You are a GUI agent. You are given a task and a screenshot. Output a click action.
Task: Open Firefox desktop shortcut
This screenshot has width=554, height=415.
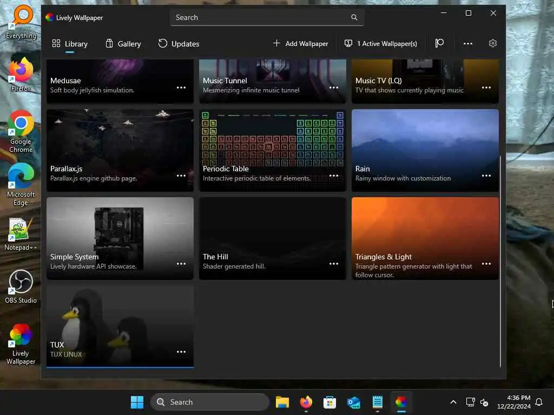pos(21,75)
